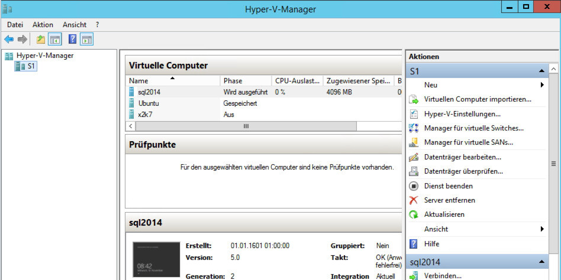Sort by CPU-Auslast... column header

click(x=297, y=81)
